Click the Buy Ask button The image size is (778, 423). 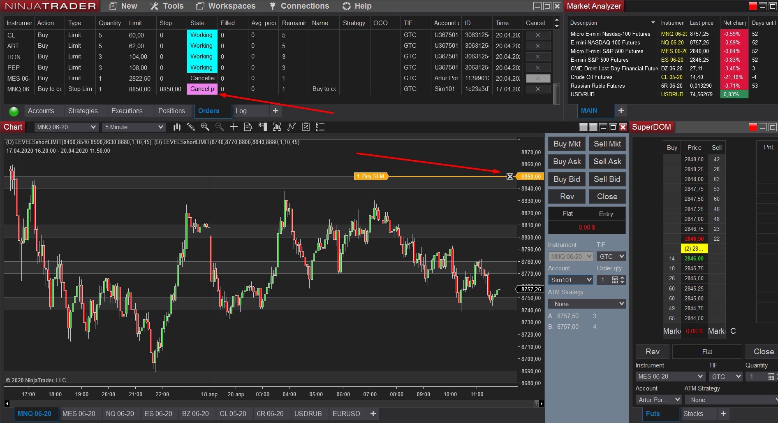click(567, 161)
